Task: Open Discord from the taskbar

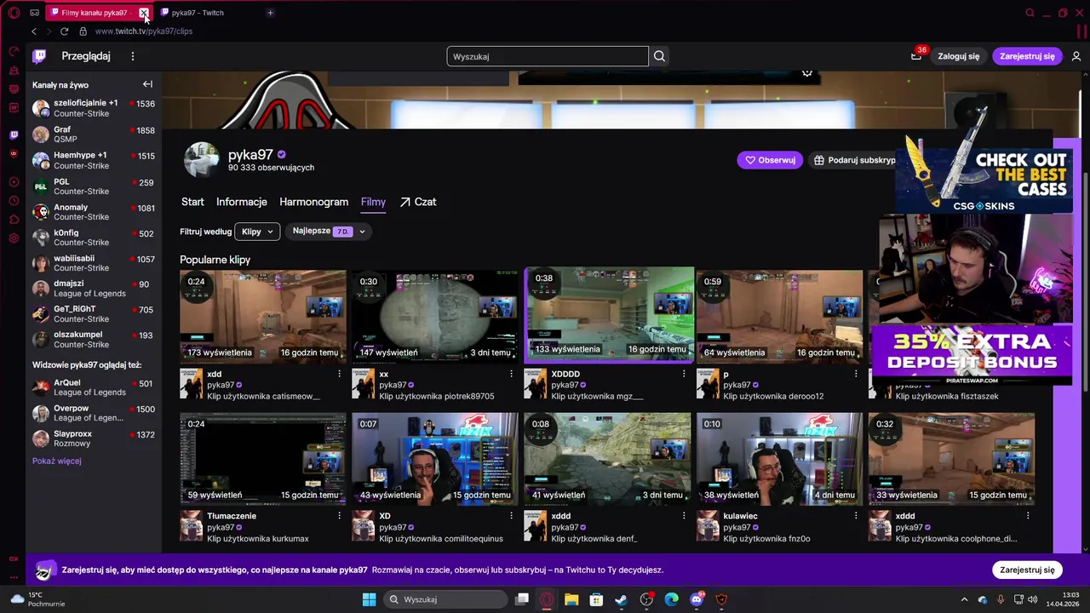Action: tap(697, 599)
